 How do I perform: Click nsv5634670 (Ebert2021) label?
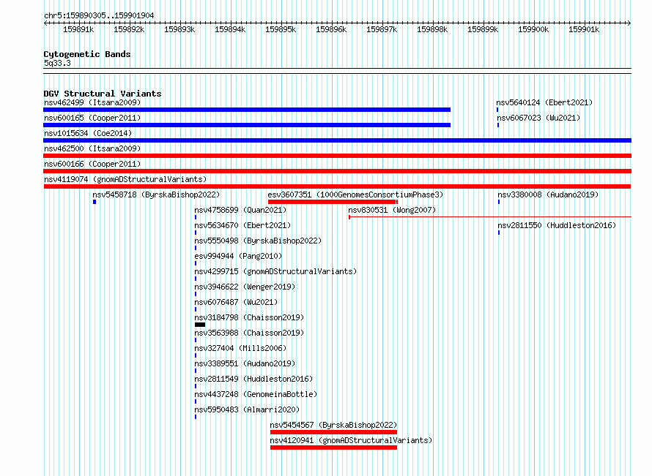242,225
